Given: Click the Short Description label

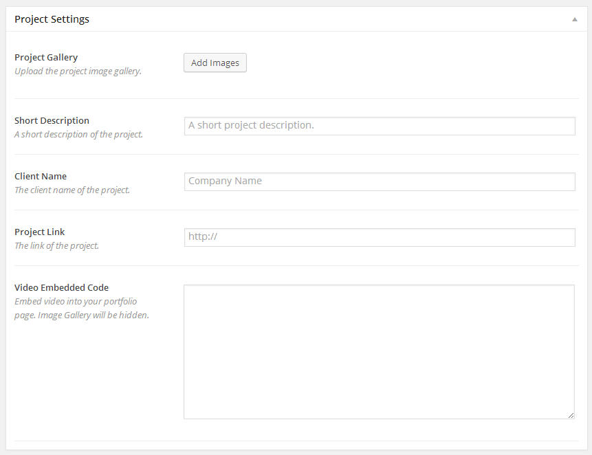Looking at the screenshot, I should coord(52,120).
